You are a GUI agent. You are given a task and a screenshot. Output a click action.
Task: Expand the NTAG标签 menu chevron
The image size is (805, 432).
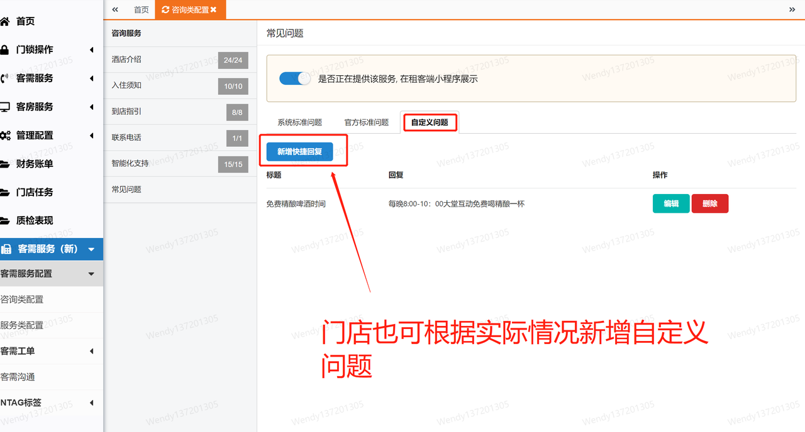(x=92, y=402)
